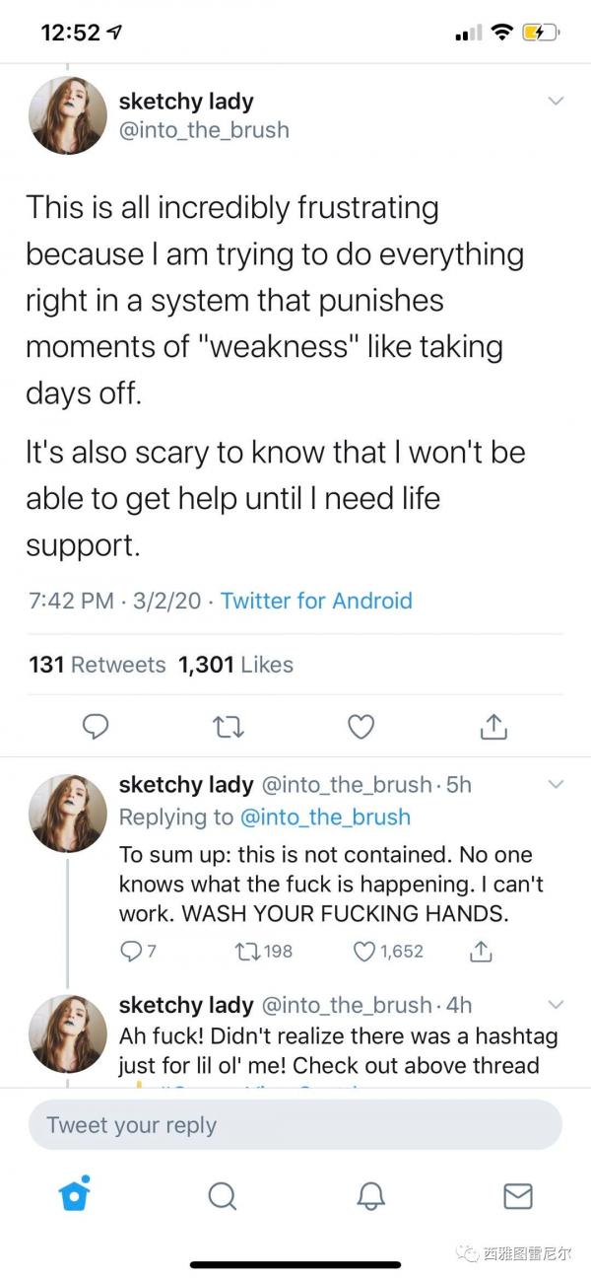Image resolution: width=591 pixels, height=1280 pixels.
Task: Share the "To sum up" reply tweet
Action: click(480, 951)
